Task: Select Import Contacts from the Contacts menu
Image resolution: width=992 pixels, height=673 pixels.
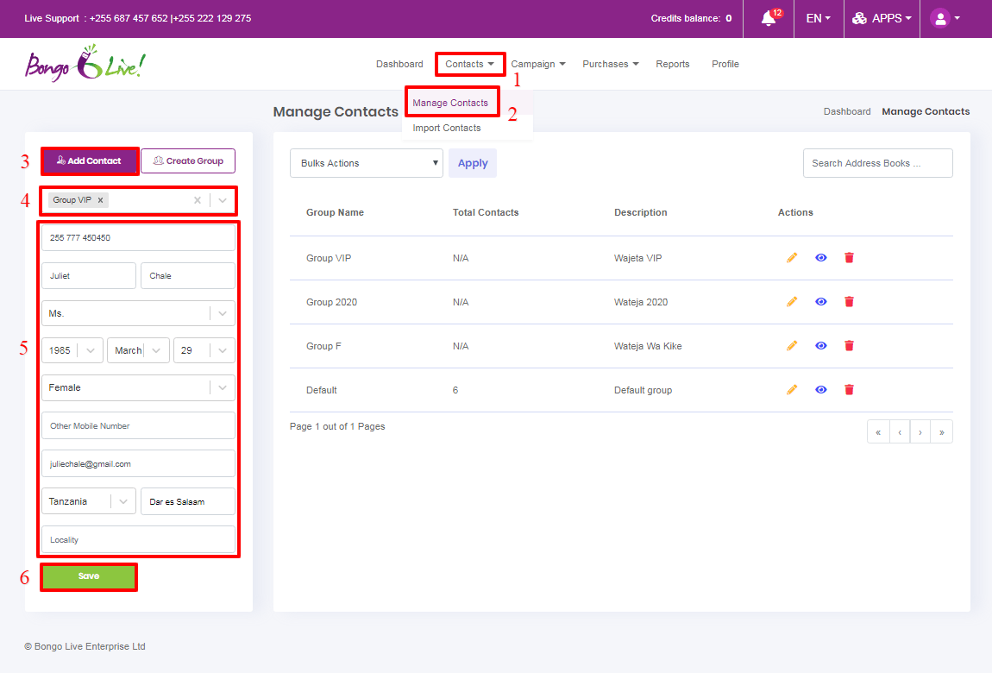Action: pos(447,128)
